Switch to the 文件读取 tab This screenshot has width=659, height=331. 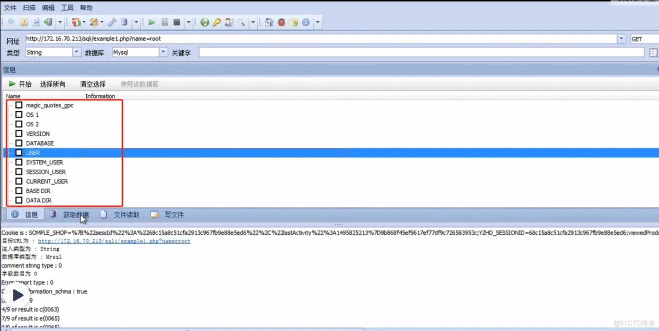pos(120,215)
